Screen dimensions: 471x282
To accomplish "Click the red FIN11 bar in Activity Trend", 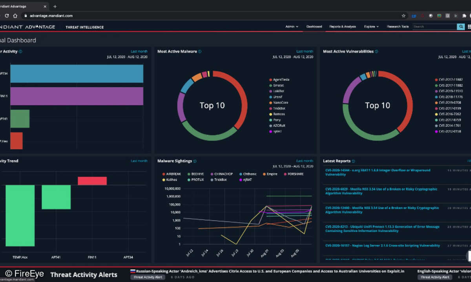I will (x=92, y=181).
